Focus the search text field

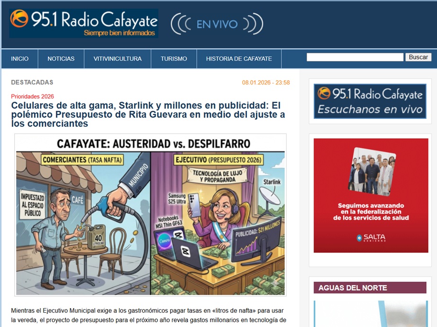(x=355, y=57)
